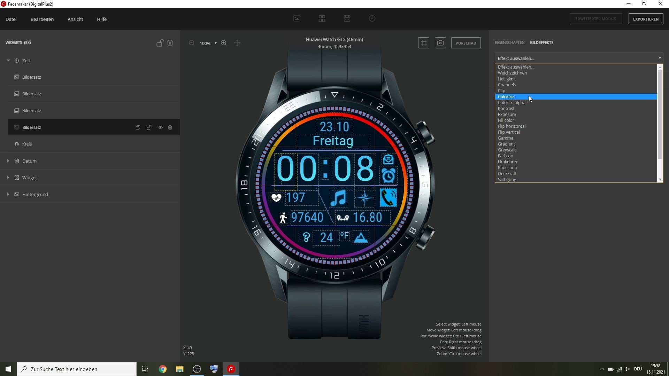This screenshot has width=669, height=376.
Task: Expand the Hintergrund group
Action: click(x=8, y=194)
